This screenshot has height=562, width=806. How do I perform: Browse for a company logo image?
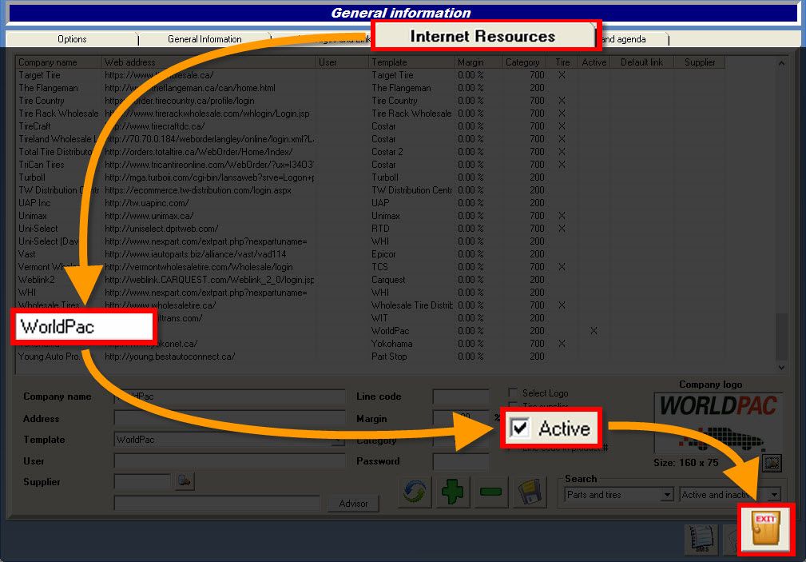(772, 463)
